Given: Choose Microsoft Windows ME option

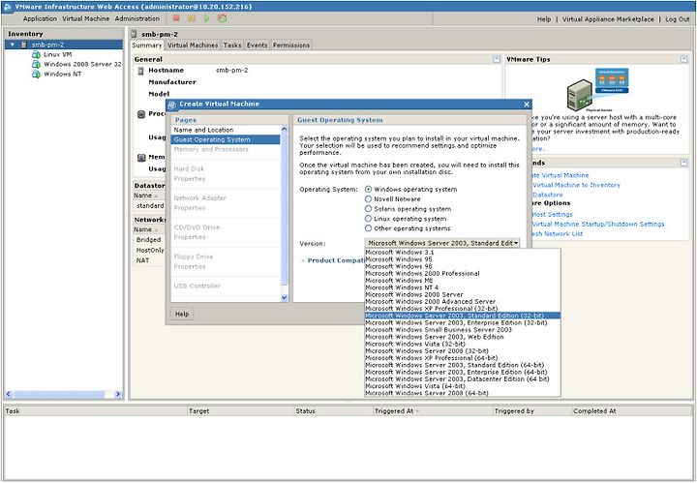Looking at the screenshot, I should 463,281.
